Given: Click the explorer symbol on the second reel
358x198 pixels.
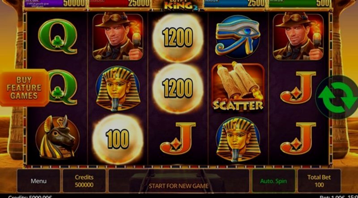Looking at the screenshot, I should (118, 37).
